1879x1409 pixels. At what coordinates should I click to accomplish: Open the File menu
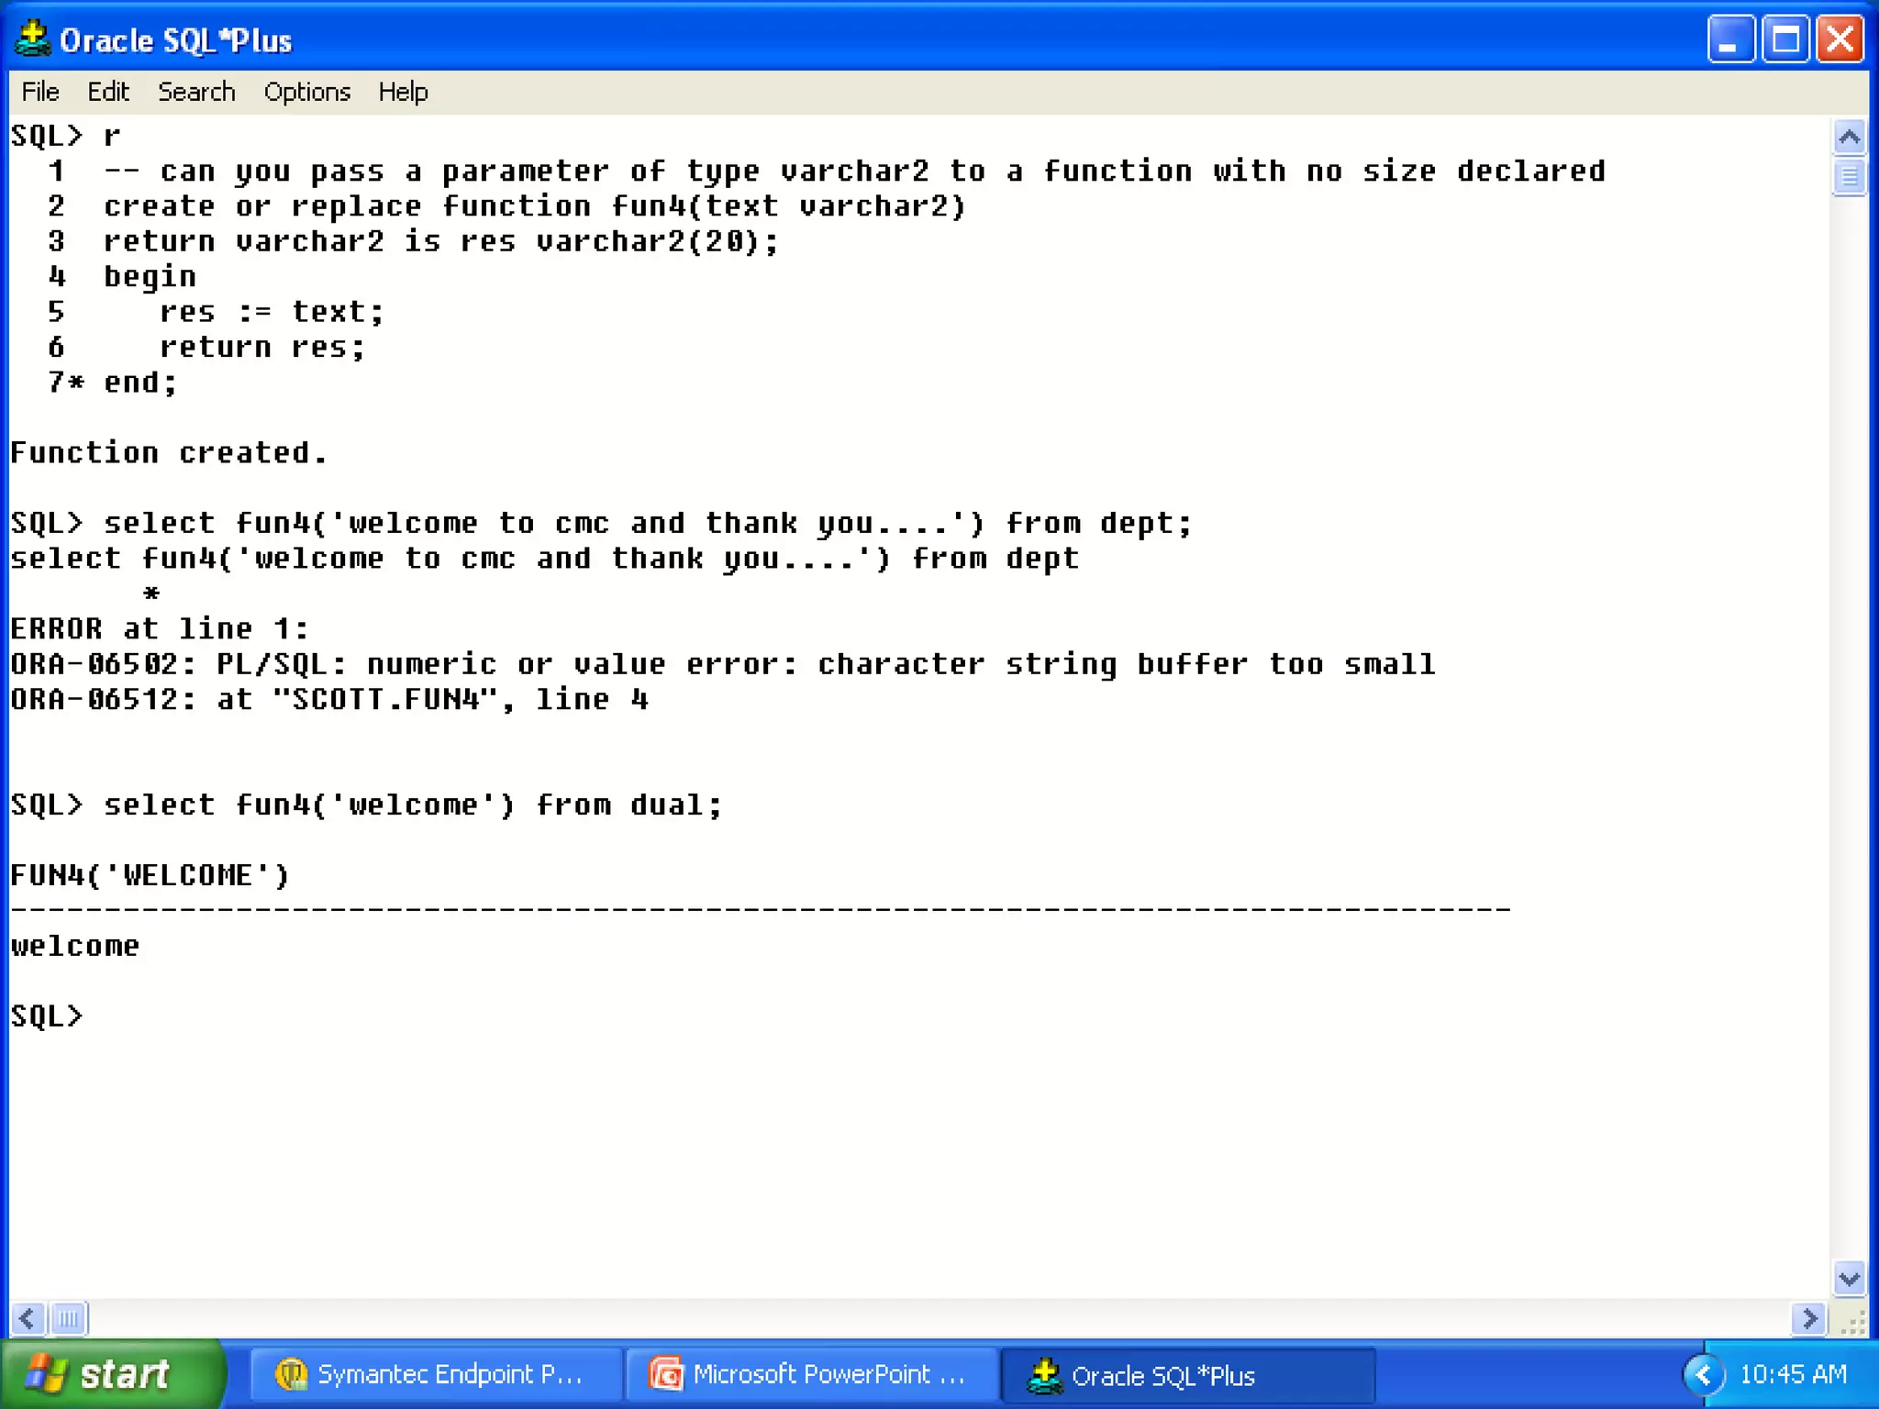click(x=40, y=92)
